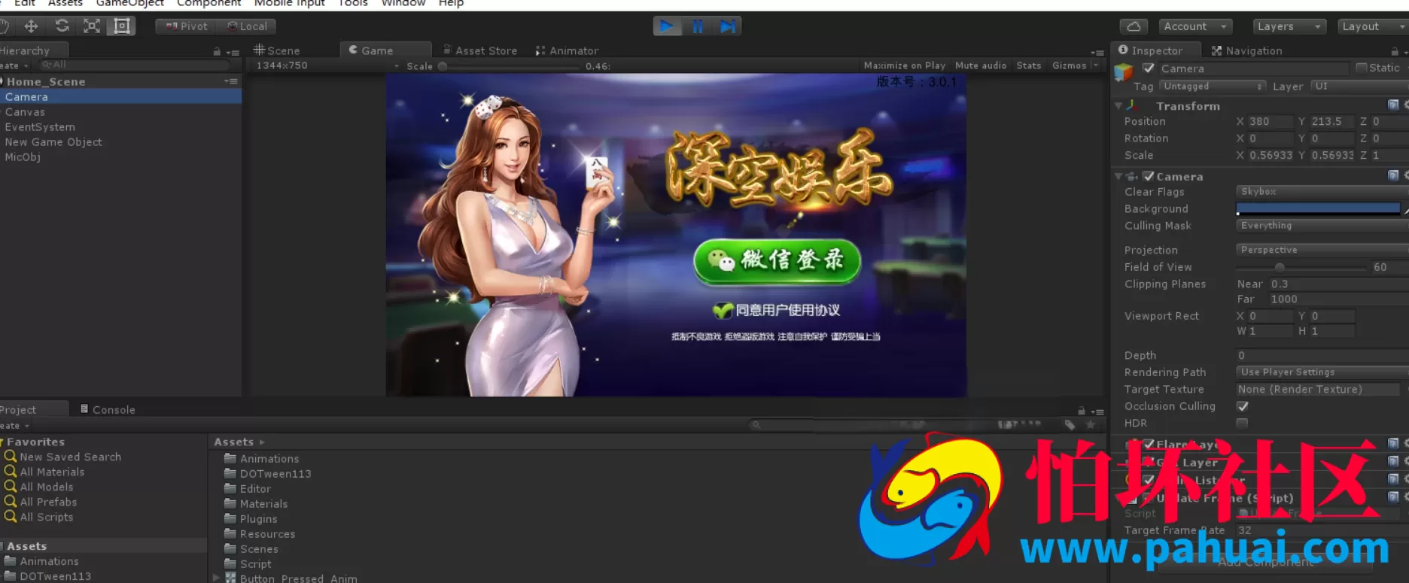Open the Gizmos dropdown
Viewport: 1409px width, 583px height.
(1074, 65)
